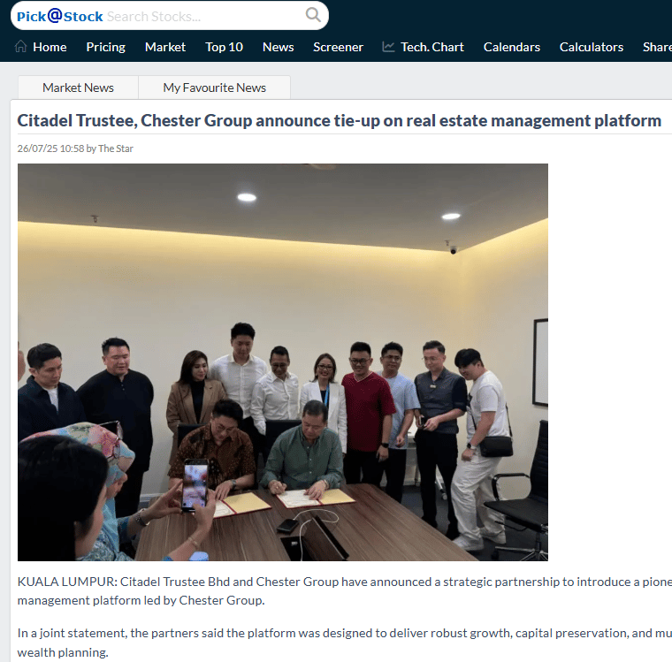Select the Share menu item
The image size is (672, 662).
657,47
